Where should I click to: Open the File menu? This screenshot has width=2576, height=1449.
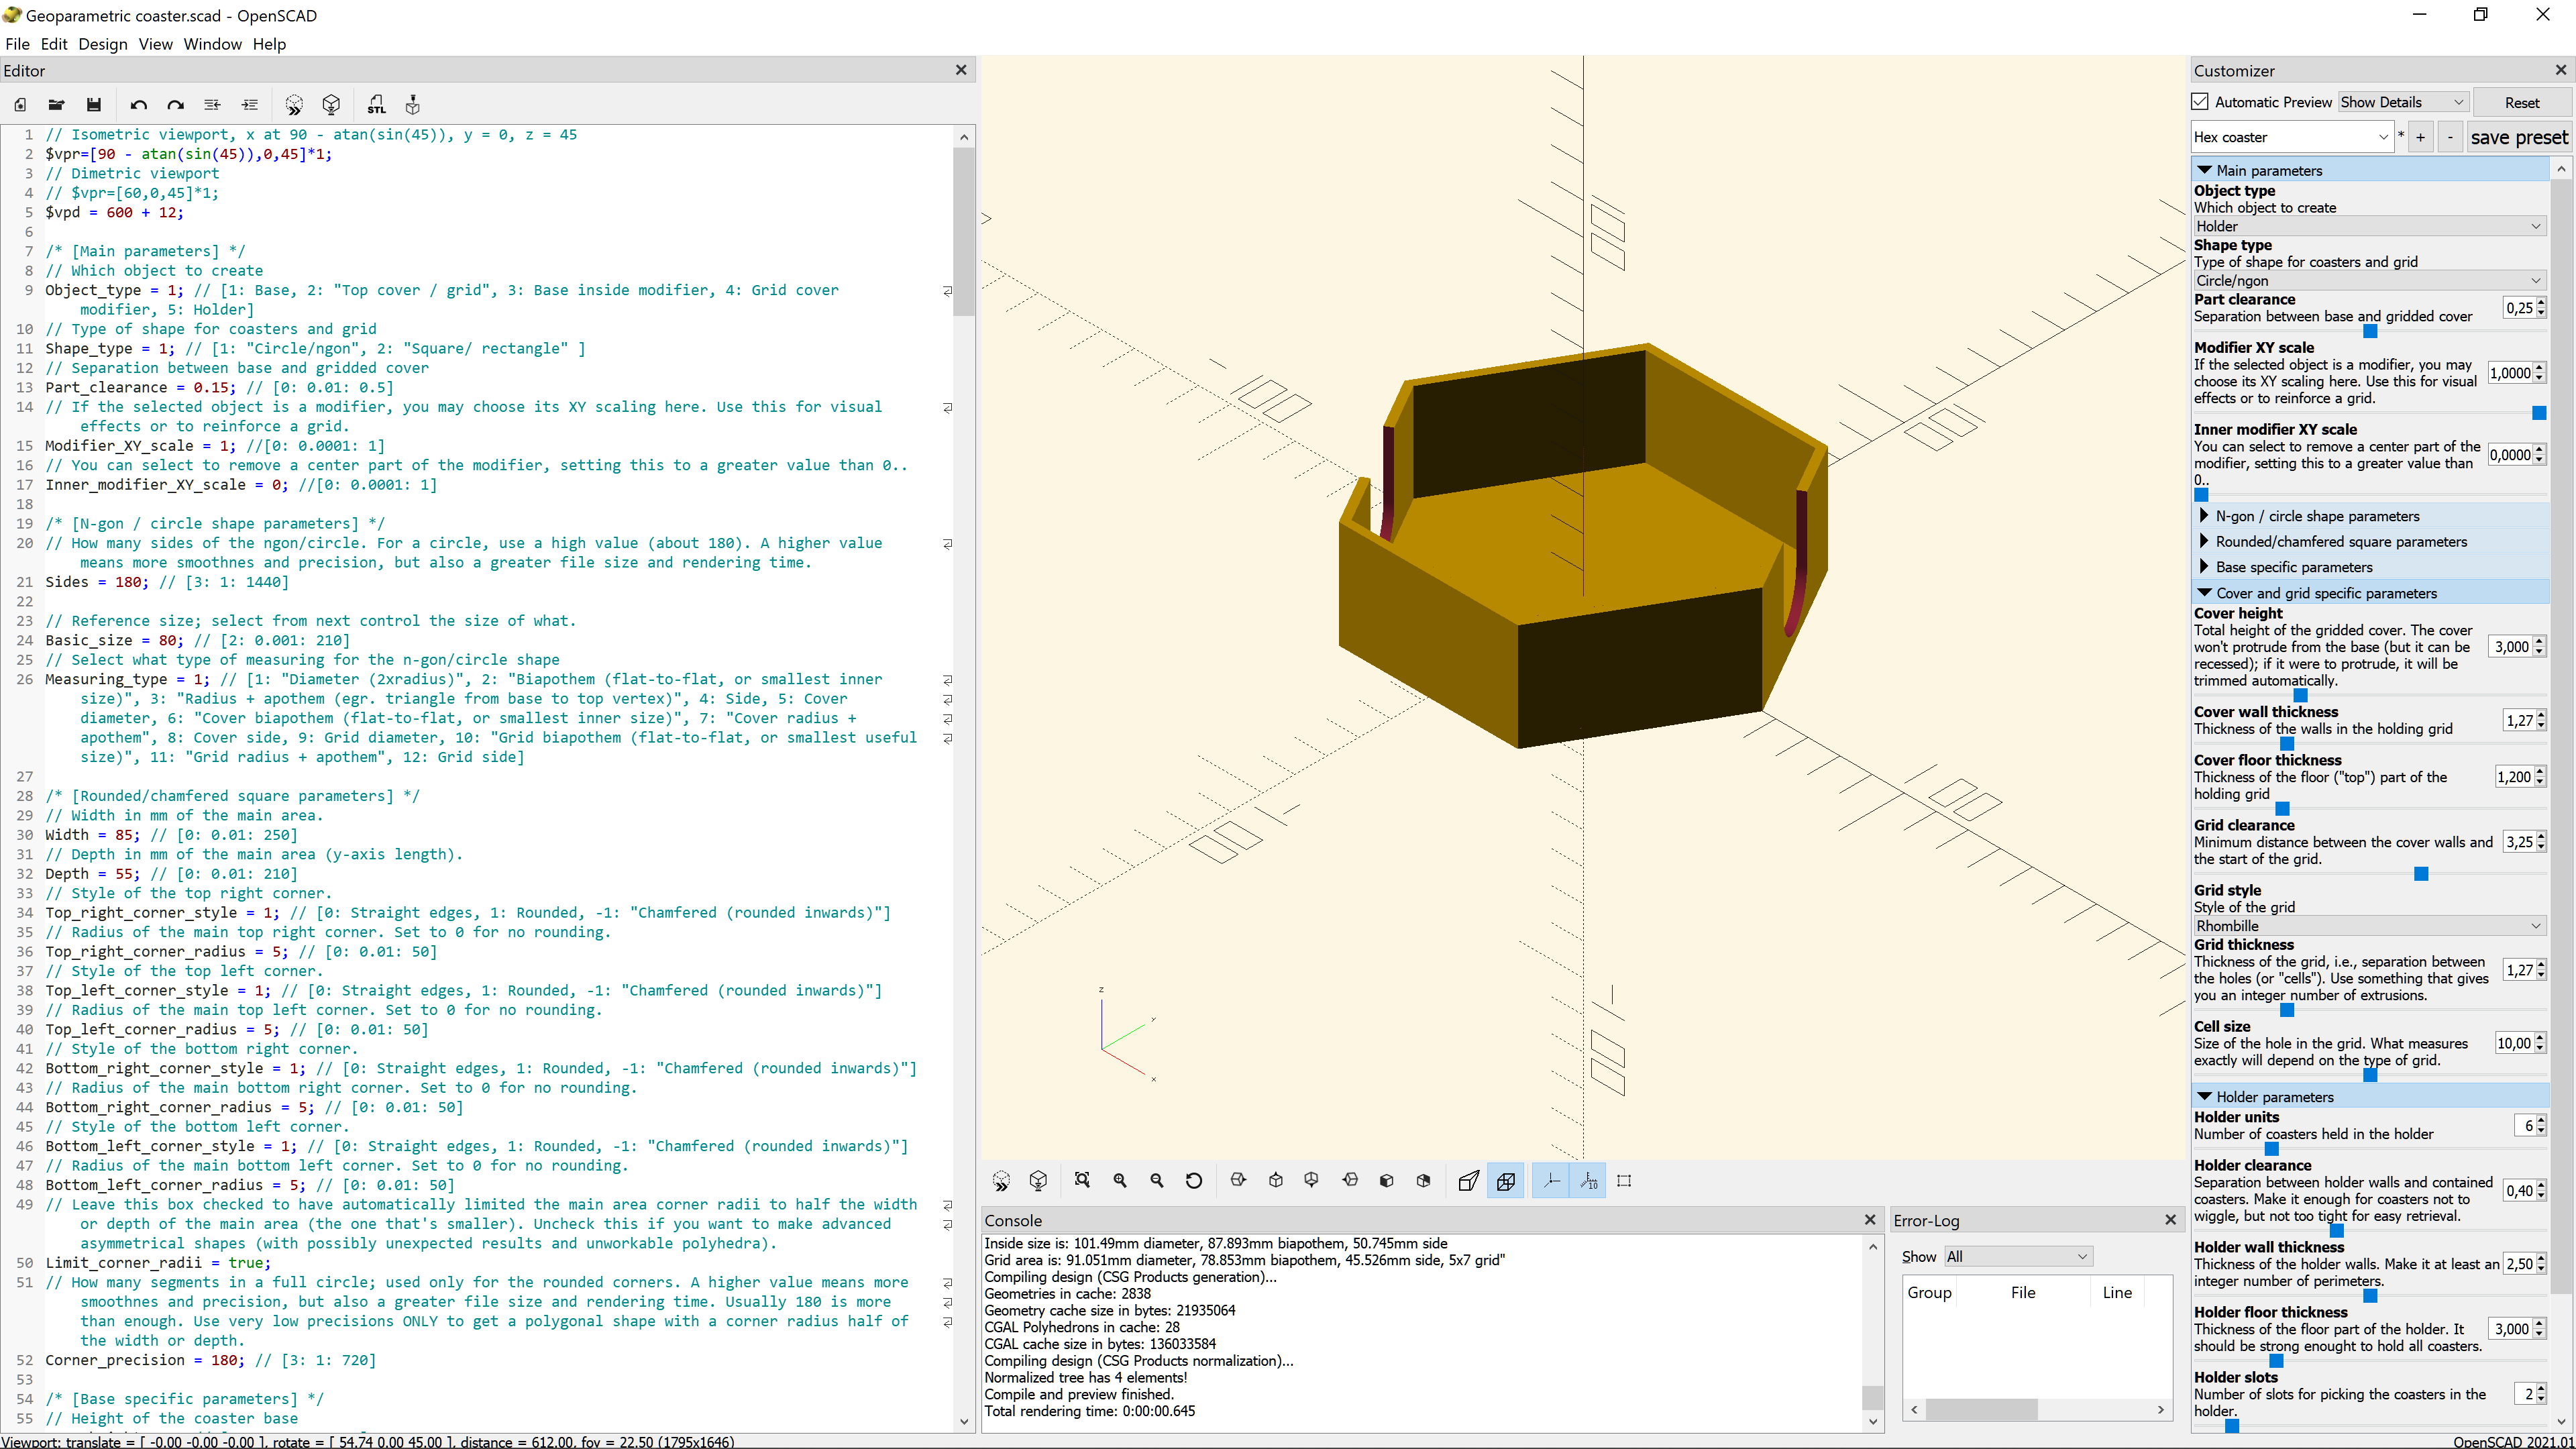click(x=17, y=44)
